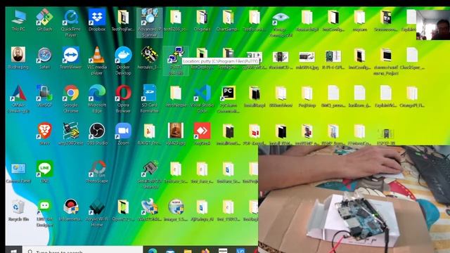Open the TeamViewer shortcut
Screen dimensions: 450x253
tap(70, 58)
